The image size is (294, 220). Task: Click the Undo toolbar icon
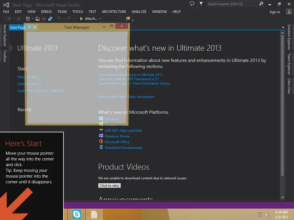[59, 19]
